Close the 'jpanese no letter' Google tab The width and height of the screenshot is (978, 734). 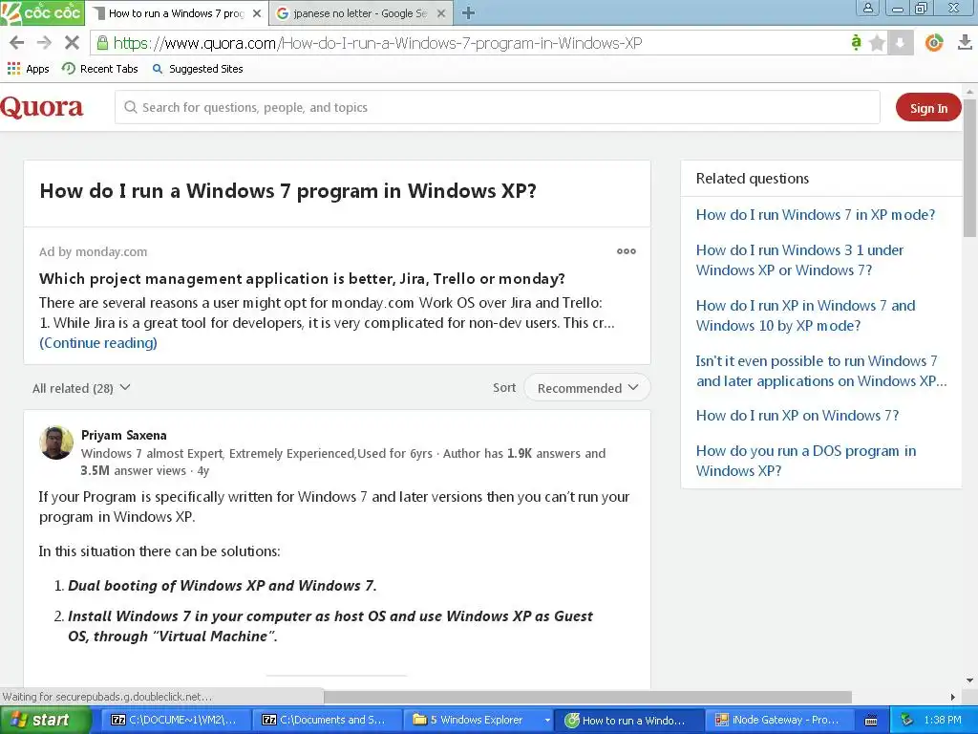point(441,13)
